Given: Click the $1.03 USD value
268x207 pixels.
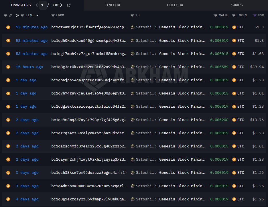Looking at the screenshot, I should coord(258,54).
